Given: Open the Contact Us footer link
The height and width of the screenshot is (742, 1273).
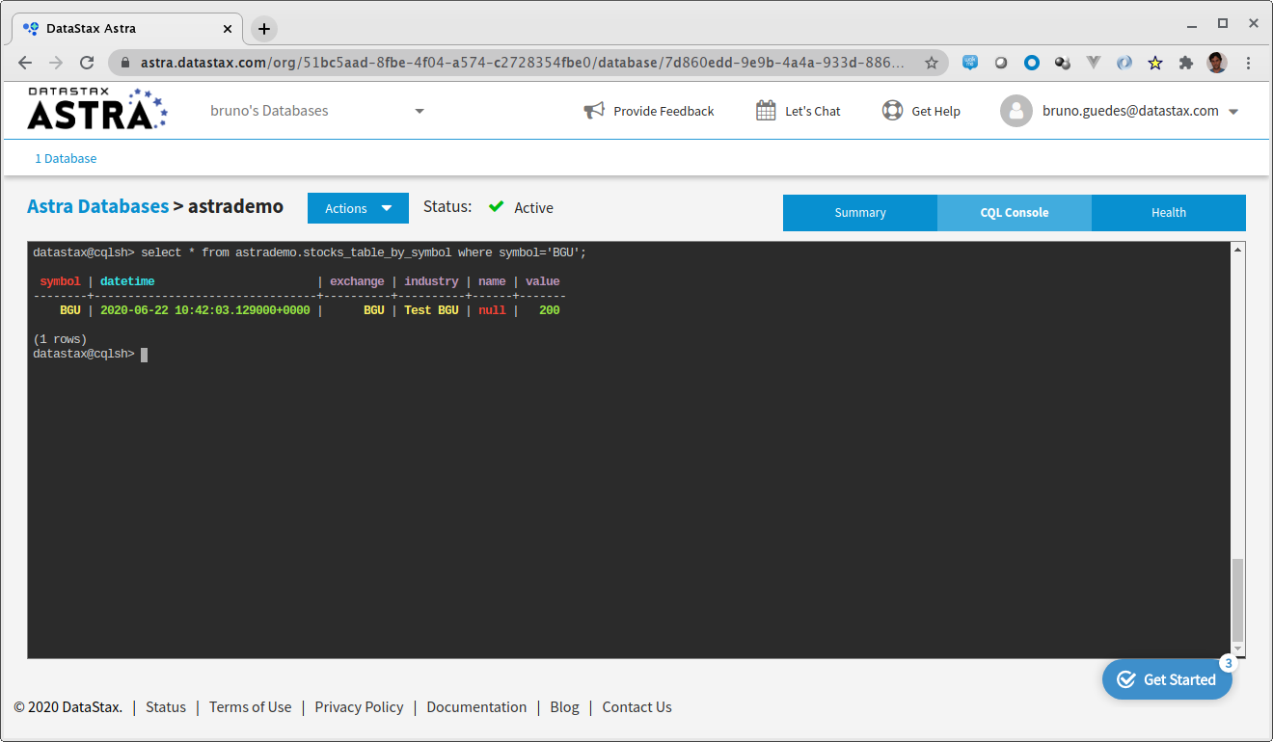Looking at the screenshot, I should 636,707.
